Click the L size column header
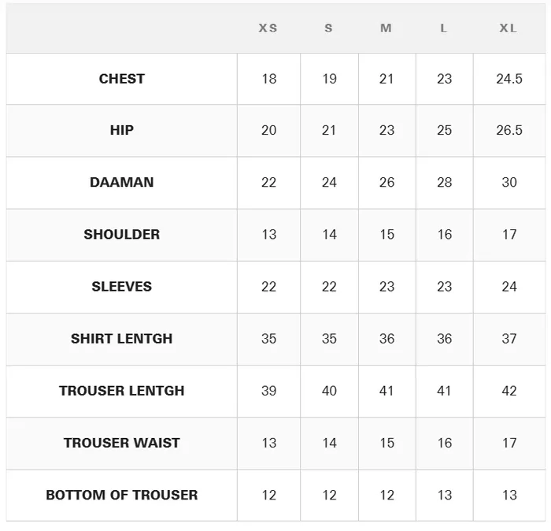Screen dimensions: 551x531 [x=444, y=28]
